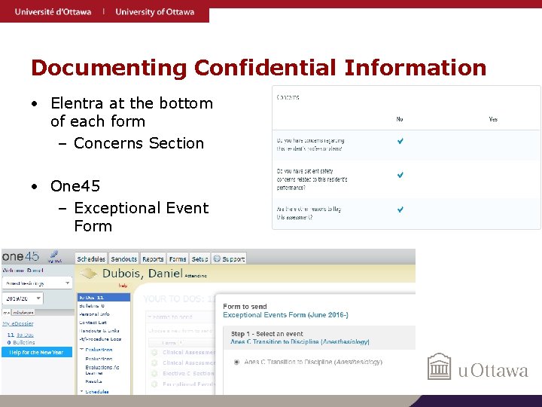Click the uOttawa building logo

point(439,366)
